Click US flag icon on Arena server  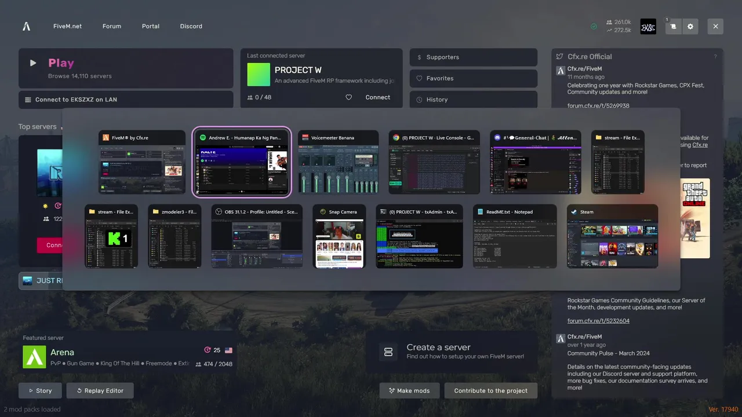228,350
